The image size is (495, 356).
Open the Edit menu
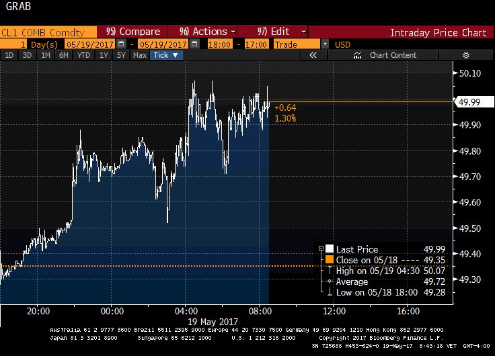[282, 32]
